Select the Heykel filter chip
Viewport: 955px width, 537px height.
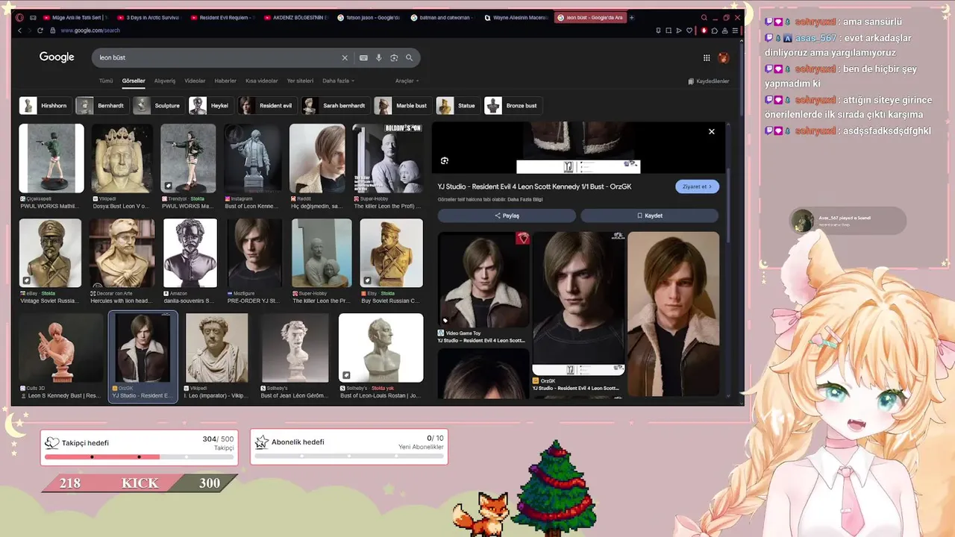(x=210, y=105)
